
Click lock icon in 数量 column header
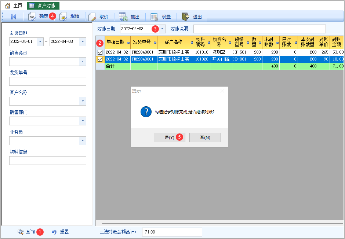click(x=260, y=42)
